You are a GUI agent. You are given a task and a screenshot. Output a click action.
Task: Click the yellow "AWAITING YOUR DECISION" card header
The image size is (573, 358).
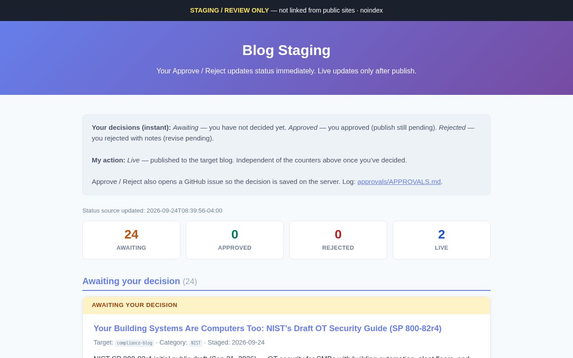click(286, 305)
